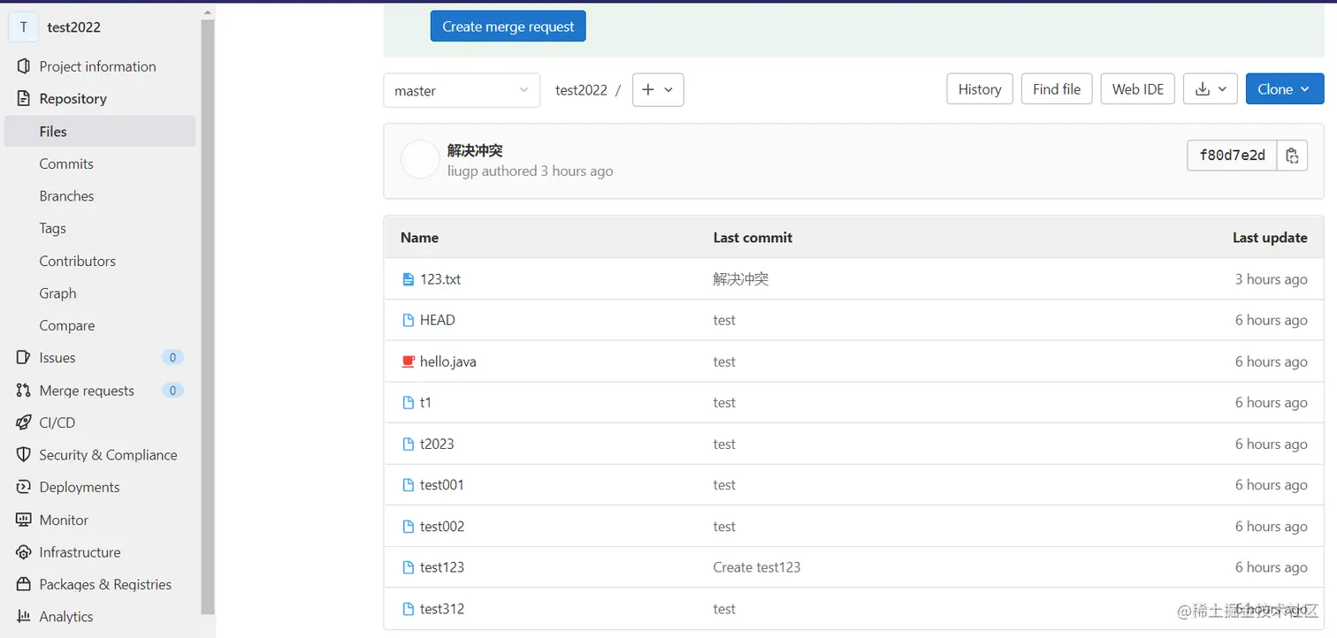The width and height of the screenshot is (1337, 638).
Task: Click the file icon beside t2023
Action: 408,444
